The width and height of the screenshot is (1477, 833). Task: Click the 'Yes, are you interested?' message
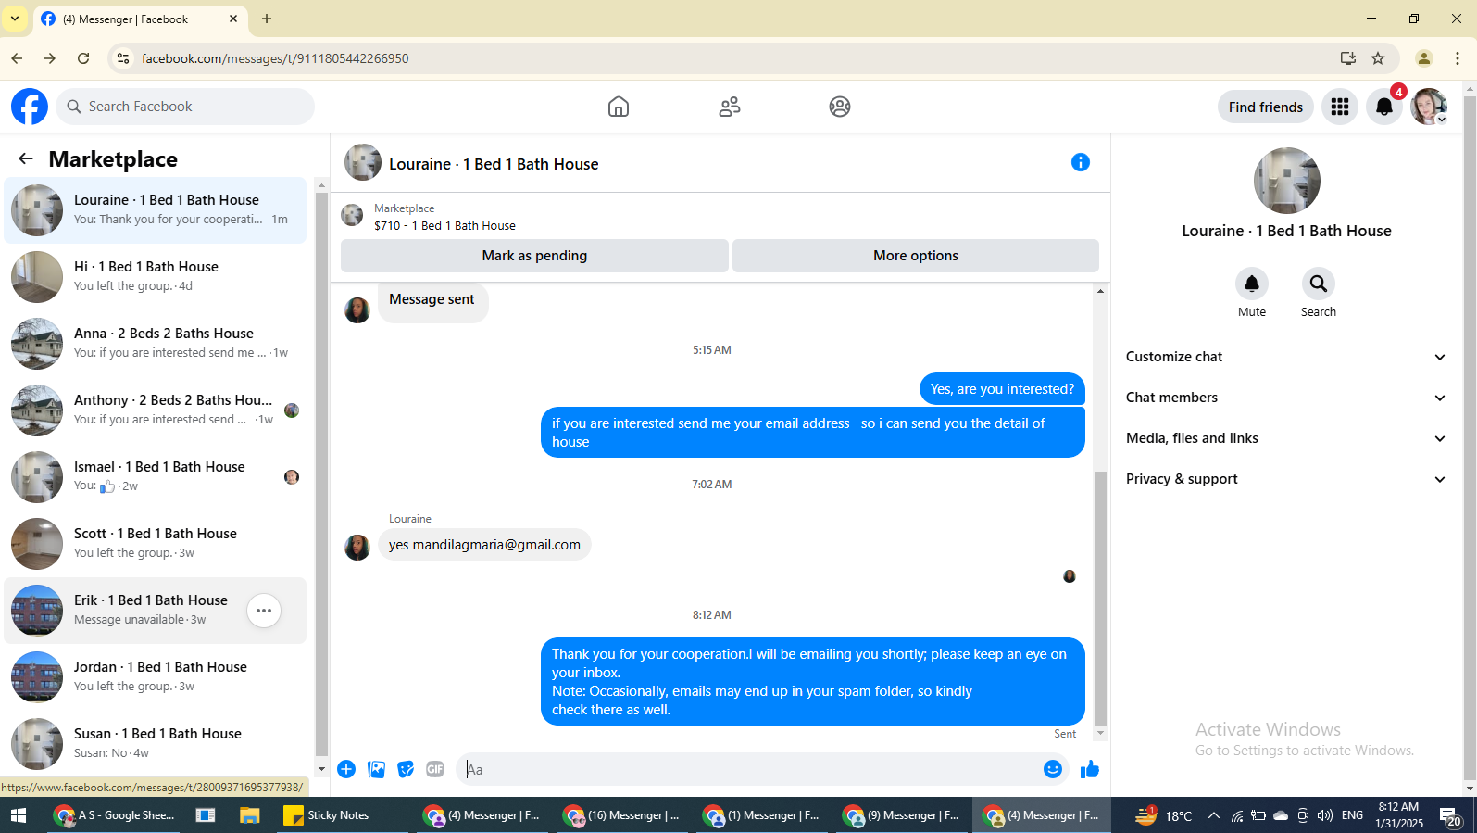coord(1002,389)
